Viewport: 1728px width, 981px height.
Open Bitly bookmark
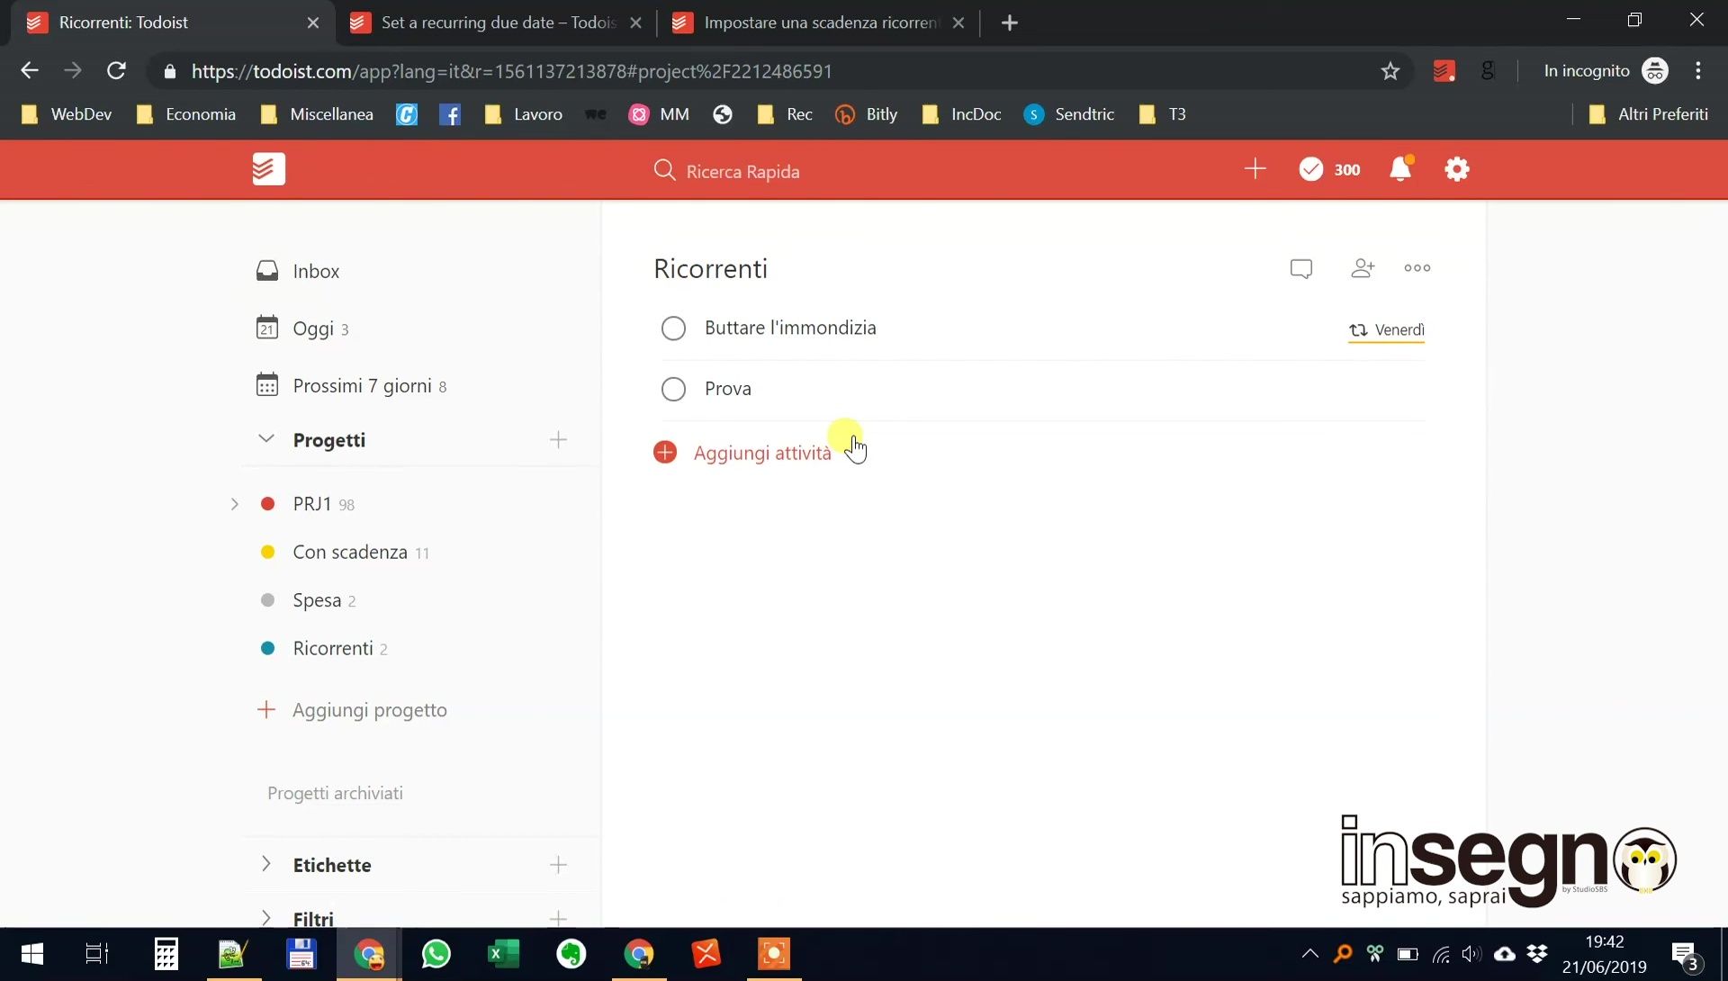pos(867,114)
